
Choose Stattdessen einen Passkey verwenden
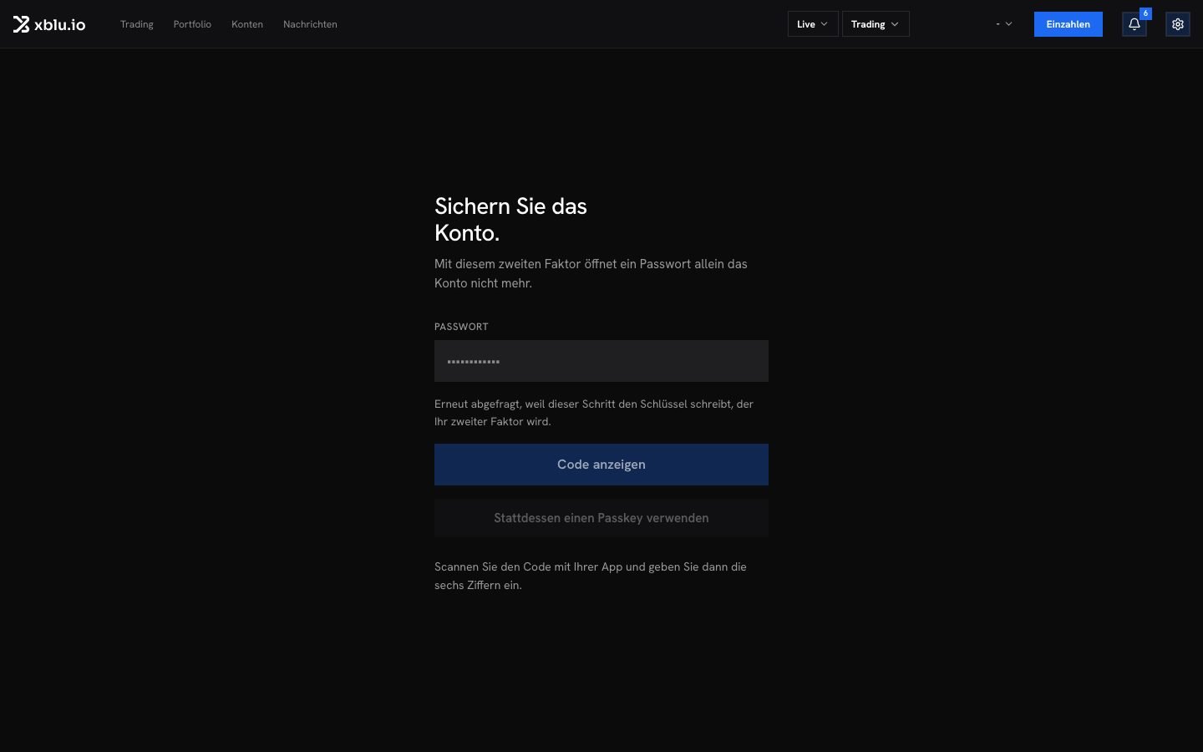tap(601, 518)
